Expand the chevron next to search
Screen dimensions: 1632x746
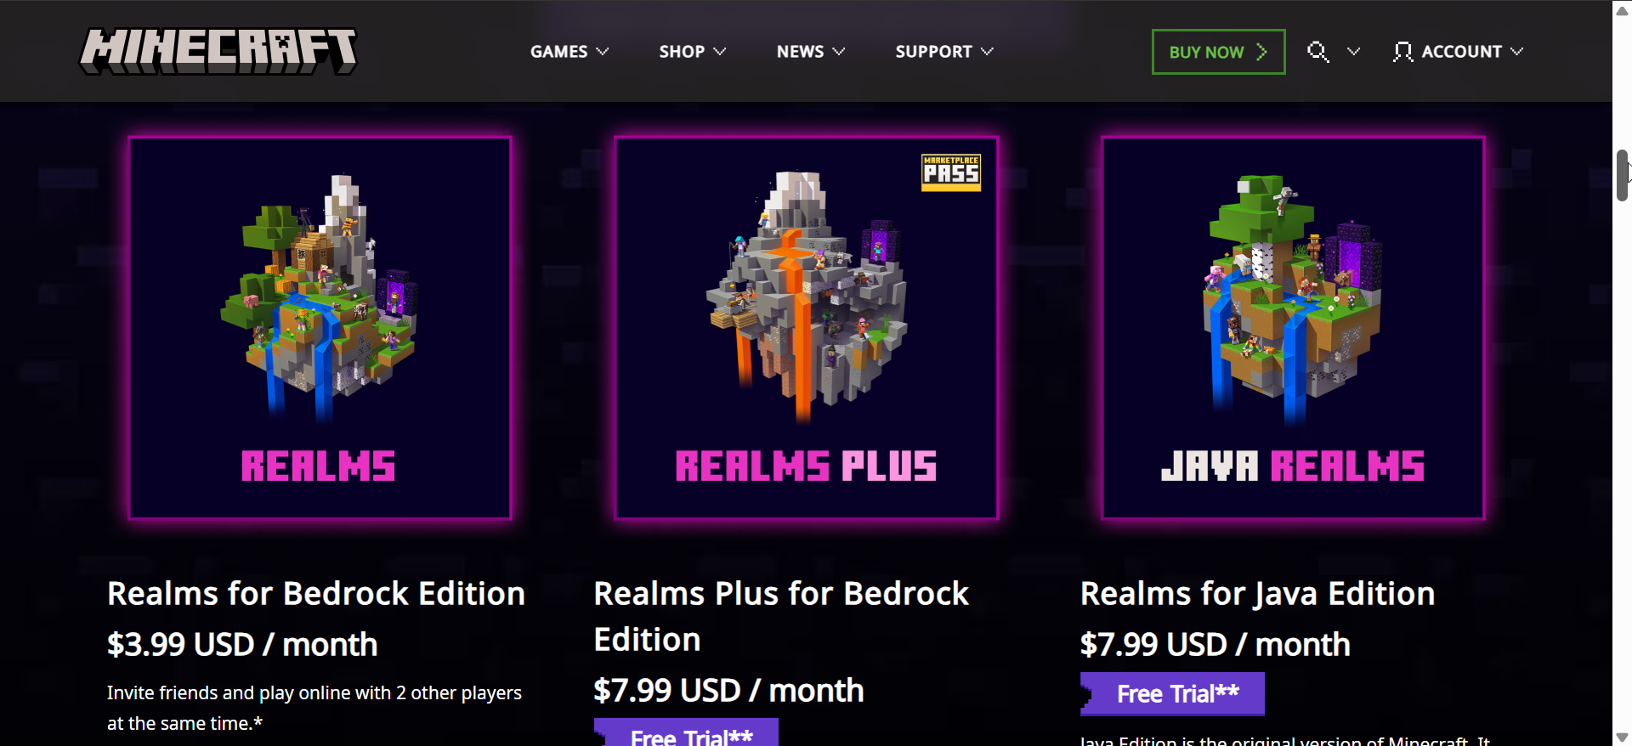[1354, 52]
